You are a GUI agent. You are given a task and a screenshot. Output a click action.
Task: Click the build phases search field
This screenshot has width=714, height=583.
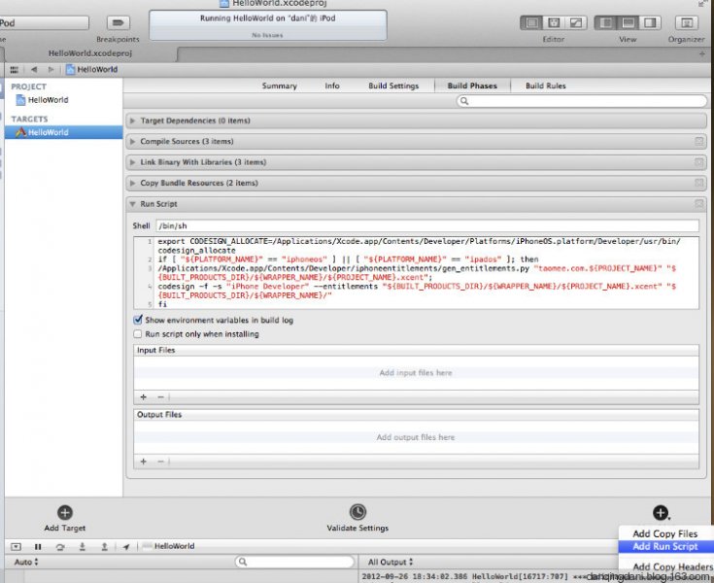[582, 101]
